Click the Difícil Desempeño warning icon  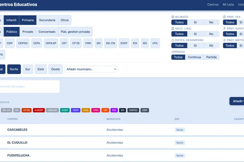click(173, 40)
